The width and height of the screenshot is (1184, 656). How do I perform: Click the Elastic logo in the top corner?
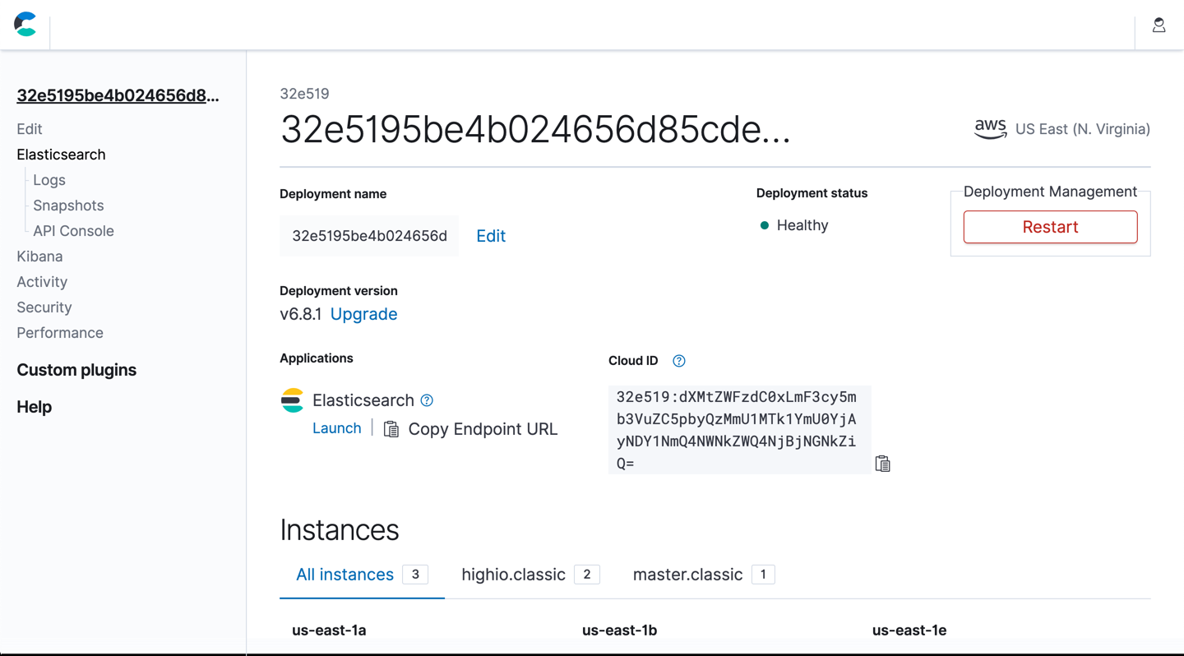[x=25, y=25]
